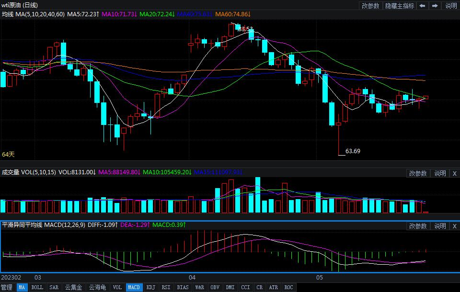Click the left arrow navigation icon
460x292 pixels.
click(x=422, y=6)
